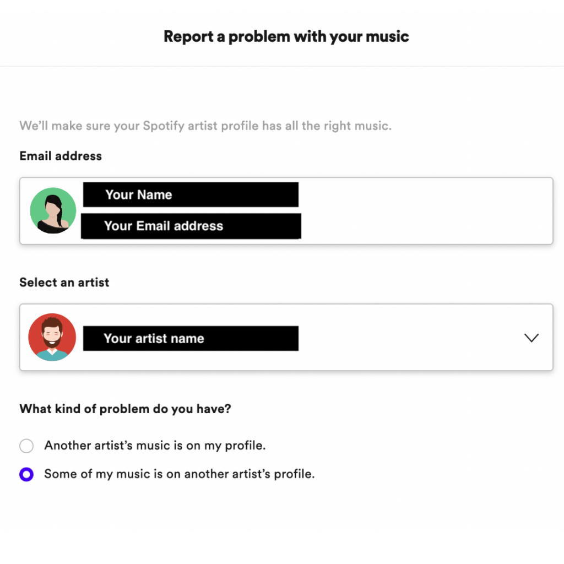Click the 'Another artist's music is on my profile.' label text

[155, 446]
